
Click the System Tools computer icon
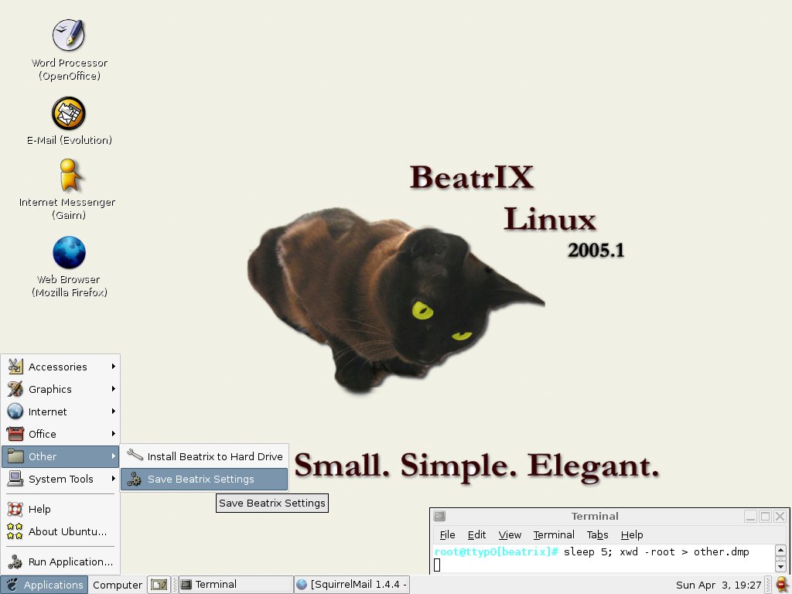coord(15,478)
